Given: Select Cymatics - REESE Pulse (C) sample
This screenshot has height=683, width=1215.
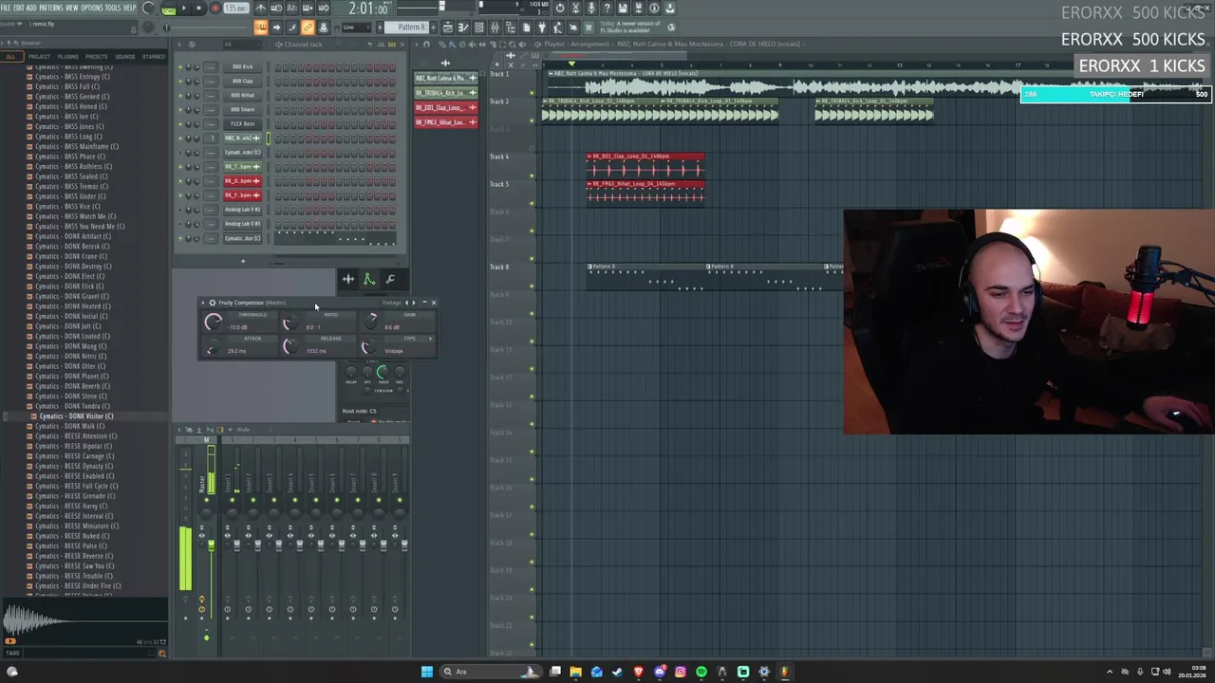Looking at the screenshot, I should (x=71, y=546).
